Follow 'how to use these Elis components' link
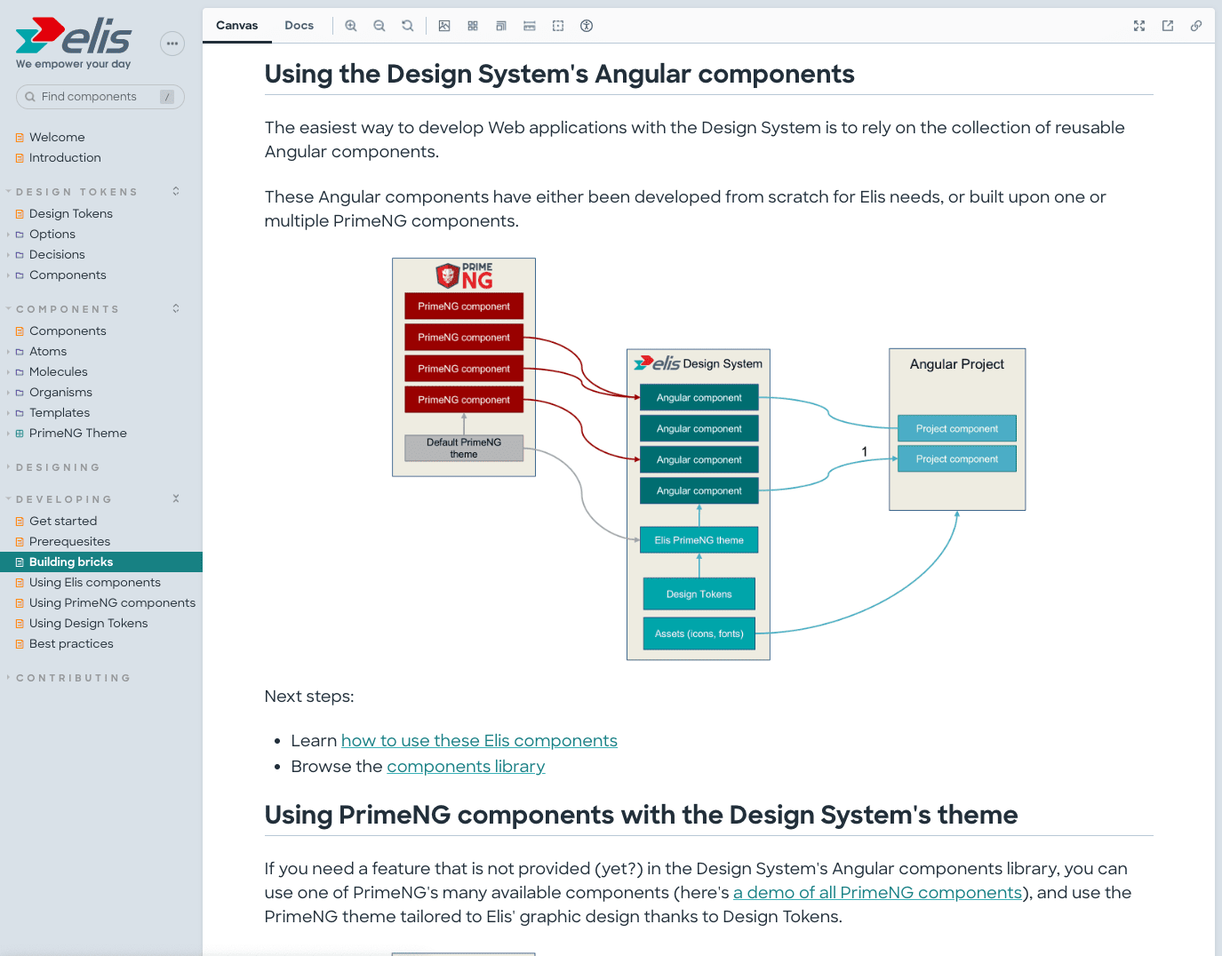The height and width of the screenshot is (956, 1222). coord(479,741)
